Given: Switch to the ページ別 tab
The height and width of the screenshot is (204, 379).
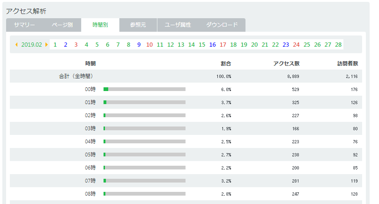Looking at the screenshot, I should 62,25.
